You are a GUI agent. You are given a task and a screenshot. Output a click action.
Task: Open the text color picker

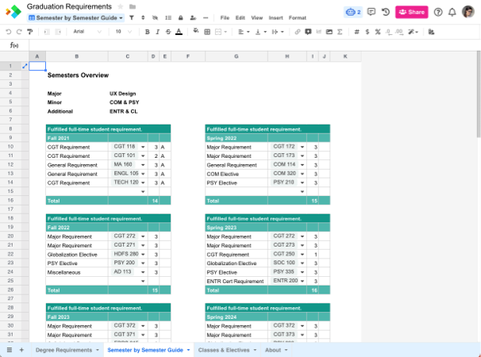click(x=179, y=32)
